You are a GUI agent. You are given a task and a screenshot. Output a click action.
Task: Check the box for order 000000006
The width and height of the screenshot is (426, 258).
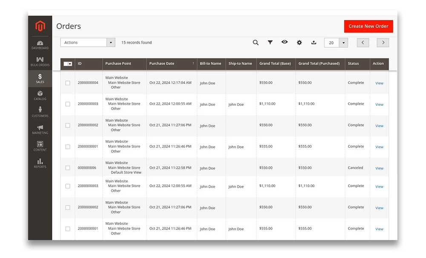pyautogui.click(x=68, y=168)
